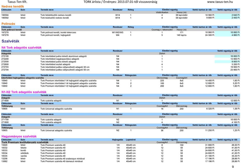
Task: Select the "Polírozás" section heading
Action: [x=8, y=24]
